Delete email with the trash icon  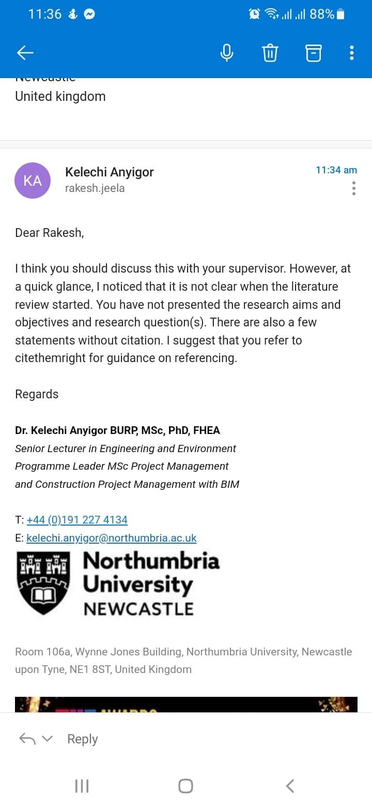tap(270, 53)
